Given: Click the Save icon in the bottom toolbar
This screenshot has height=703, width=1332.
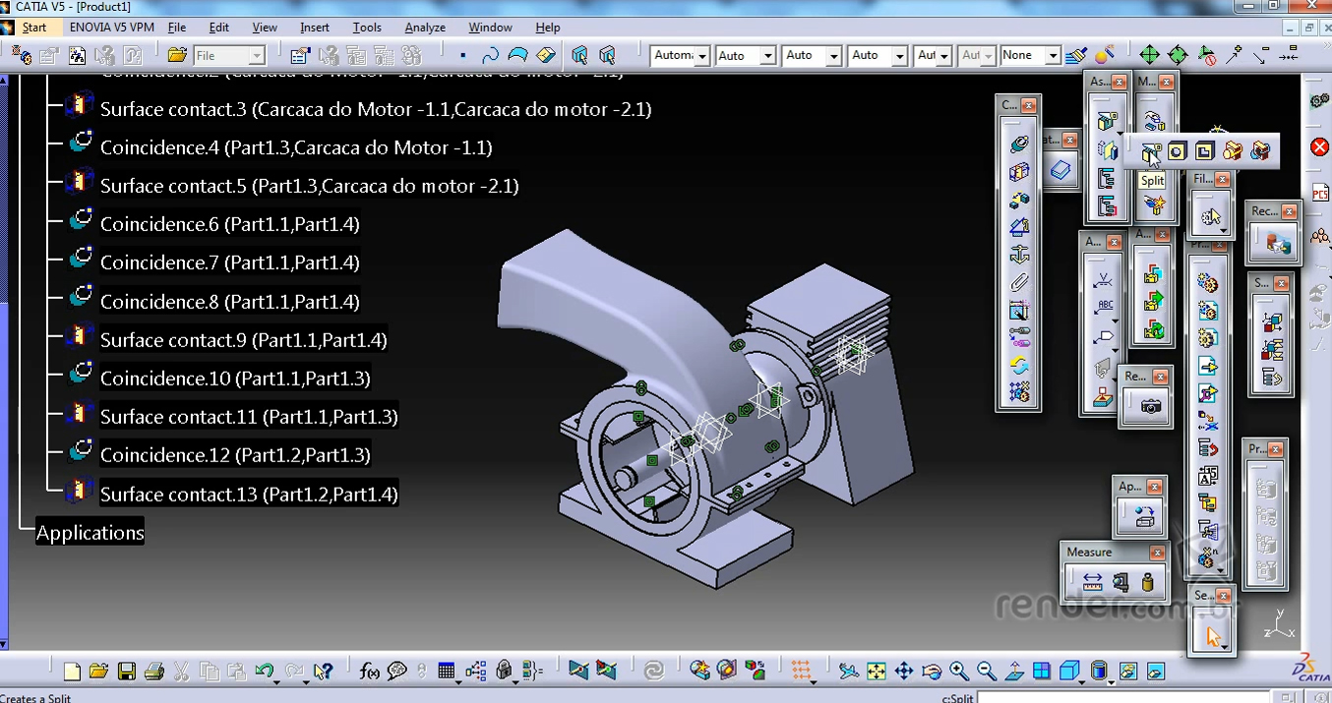Looking at the screenshot, I should coord(126,672).
